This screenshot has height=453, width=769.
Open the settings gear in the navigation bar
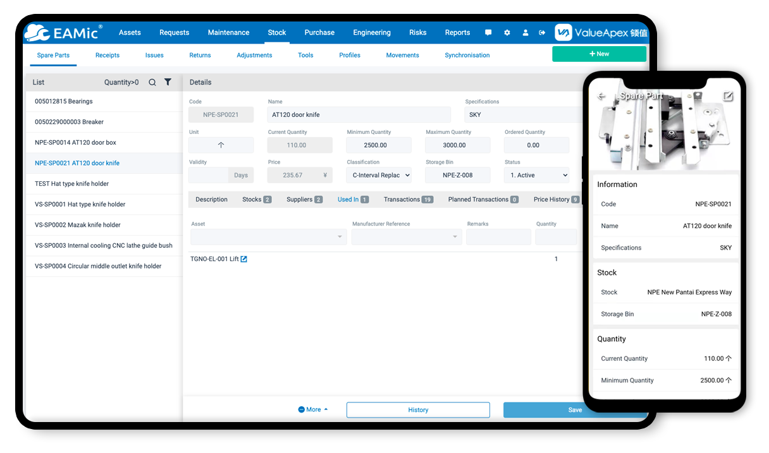pyautogui.click(x=507, y=32)
